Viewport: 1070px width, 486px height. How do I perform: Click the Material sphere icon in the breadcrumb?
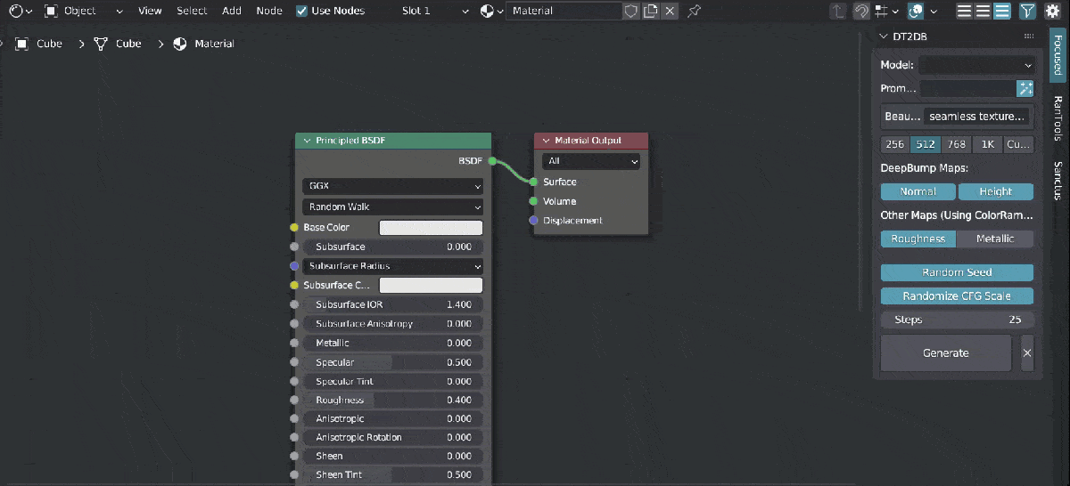[179, 44]
